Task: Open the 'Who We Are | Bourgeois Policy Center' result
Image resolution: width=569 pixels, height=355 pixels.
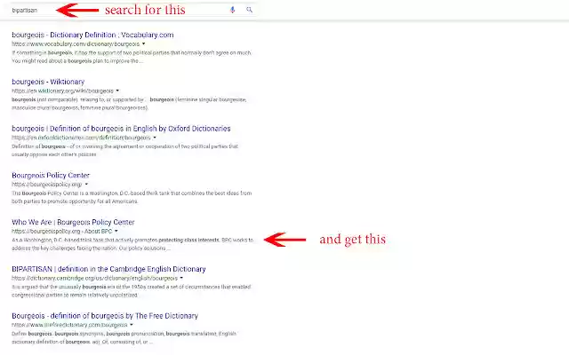Action: click(73, 222)
